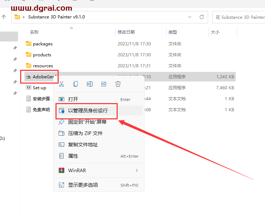Click the Copy icon in context menu
265x220 pixels.
tap(76, 84)
